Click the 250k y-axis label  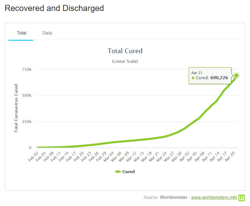pos(27,122)
